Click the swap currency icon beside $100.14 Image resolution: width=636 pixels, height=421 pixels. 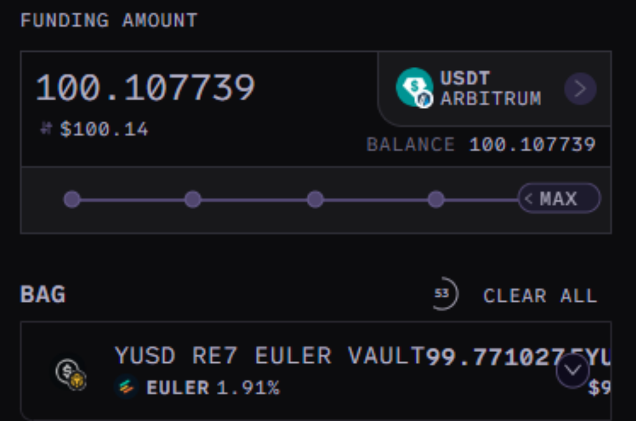click(46, 129)
